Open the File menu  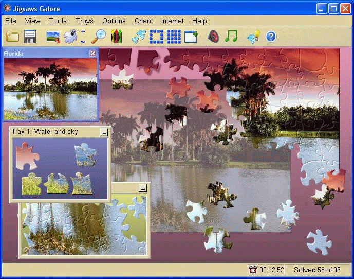click(11, 21)
